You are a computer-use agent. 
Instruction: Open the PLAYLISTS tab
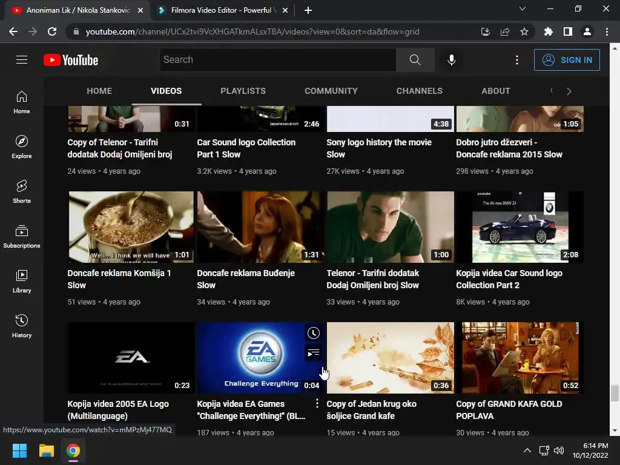coord(243,91)
